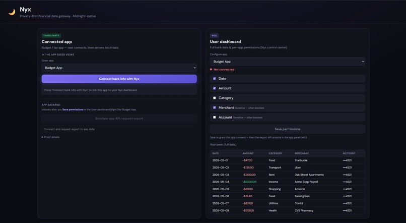Click the Income category cell
406x223 pixels.
coord(274,182)
